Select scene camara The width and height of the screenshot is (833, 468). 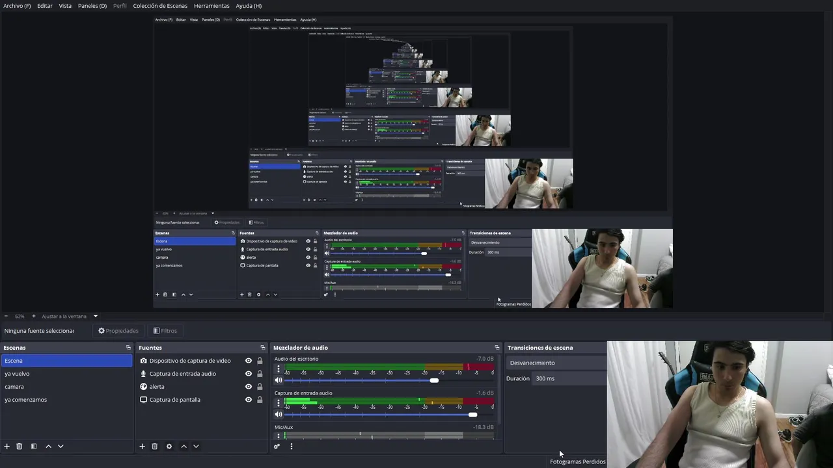coord(66,387)
